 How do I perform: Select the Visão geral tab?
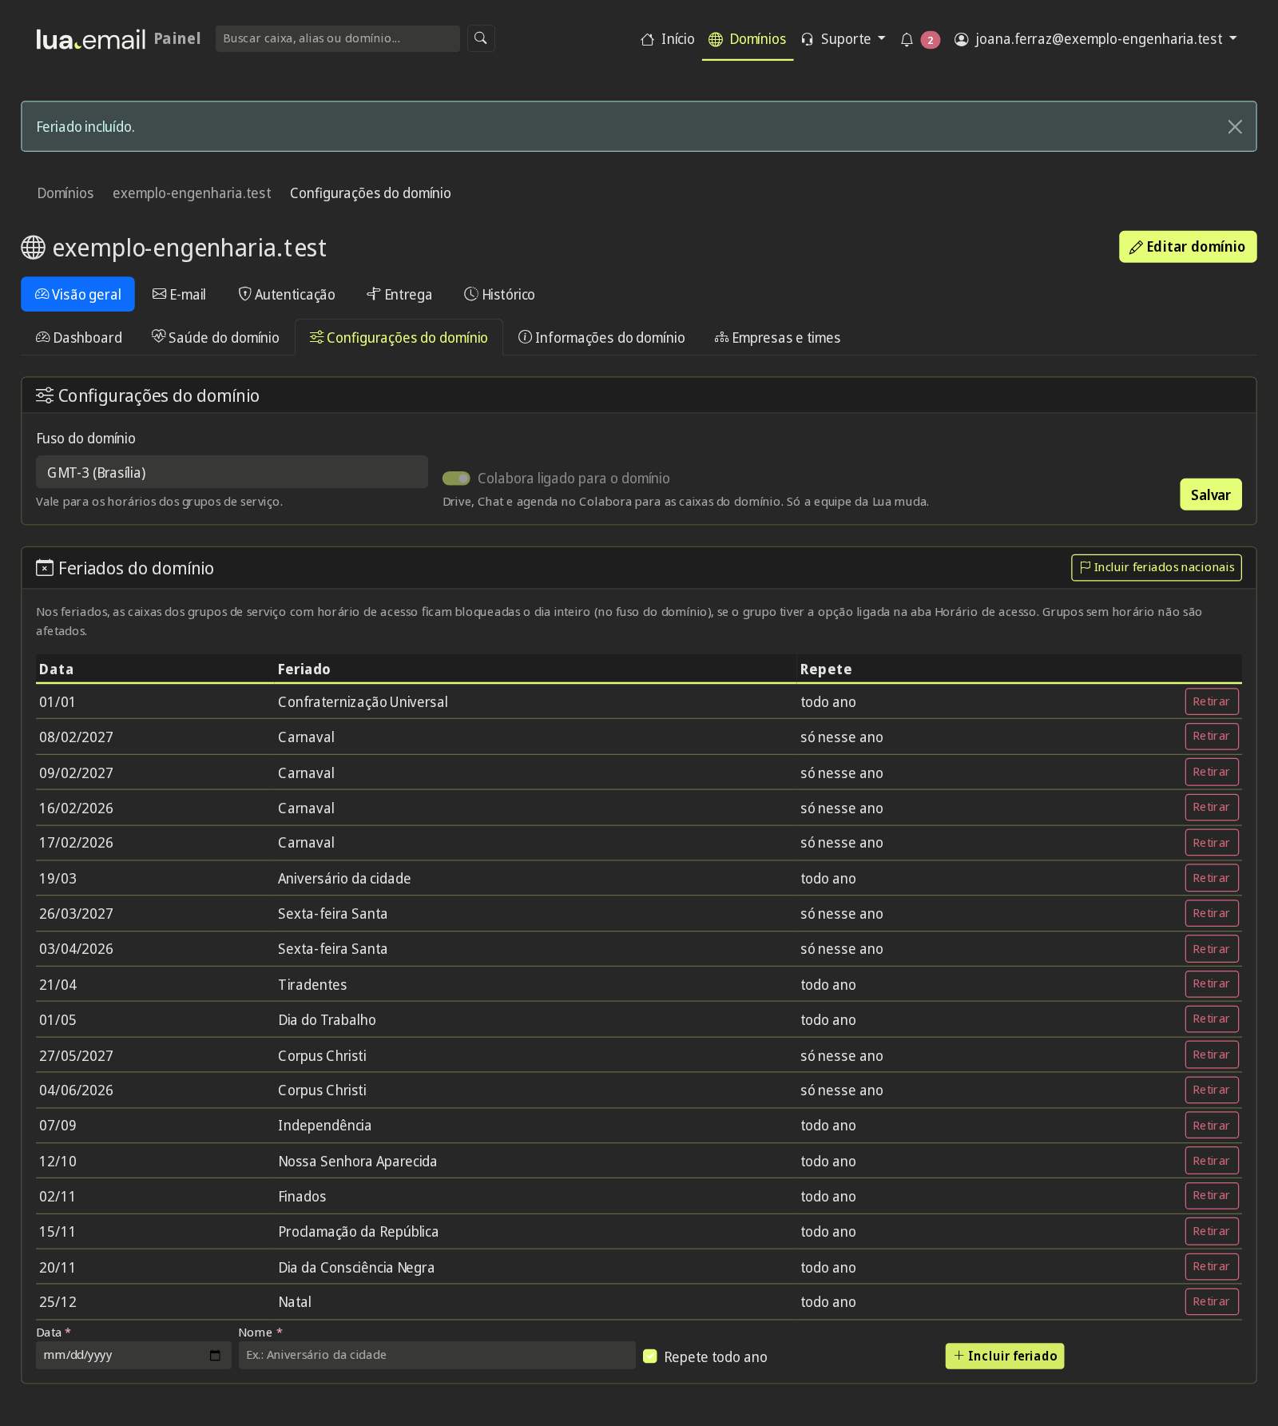click(77, 294)
